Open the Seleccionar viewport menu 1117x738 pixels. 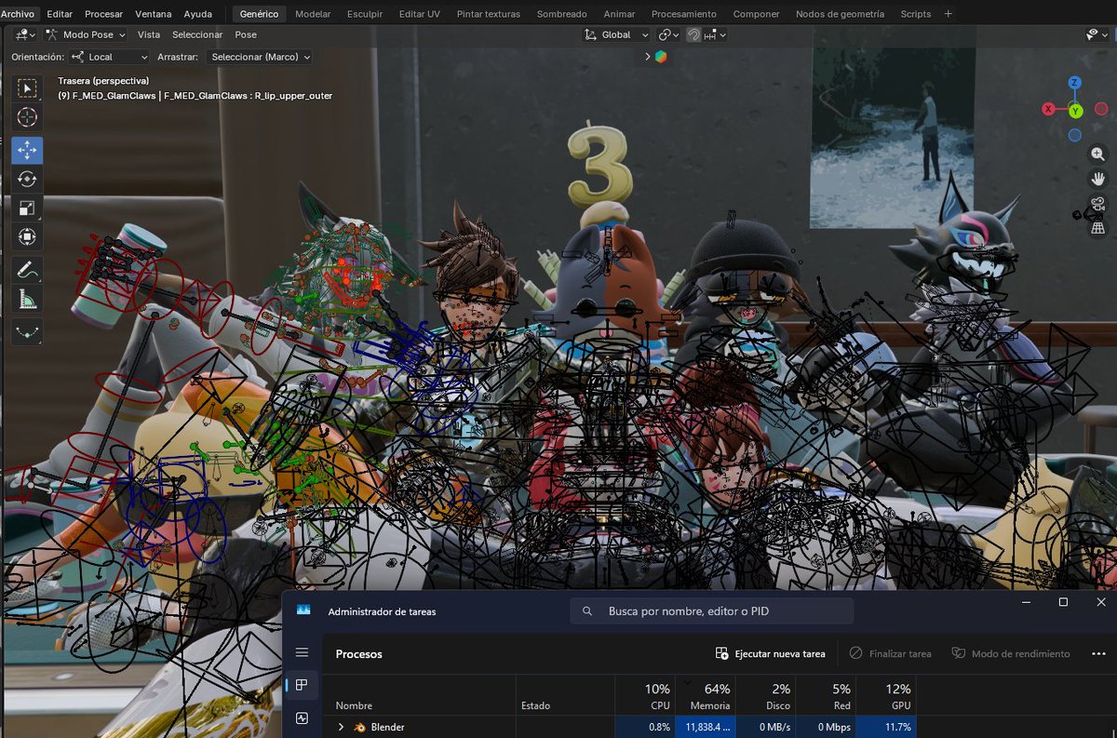[x=197, y=34]
